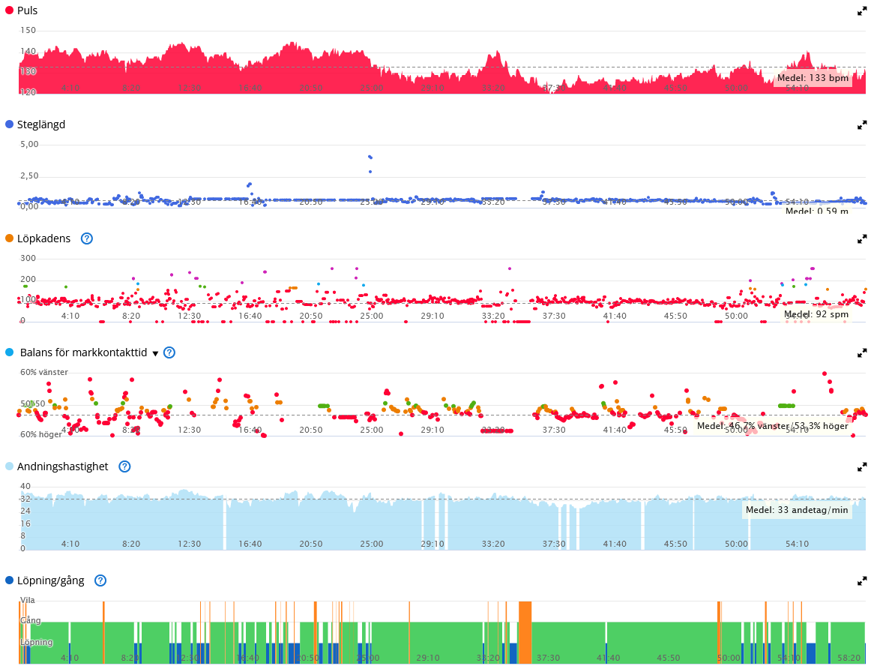Click the 300 value on the Löpkadens axis
This screenshot has height=672, width=874.
[x=28, y=258]
